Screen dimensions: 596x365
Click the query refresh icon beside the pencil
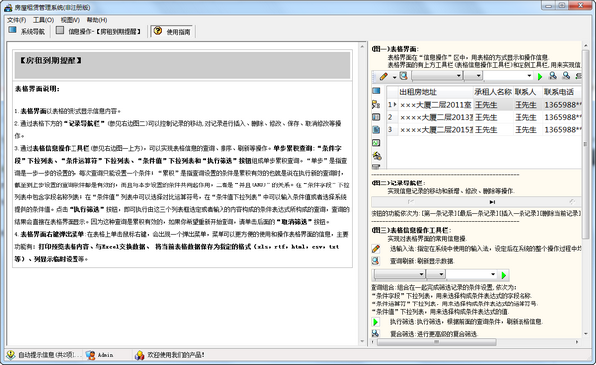click(403, 76)
